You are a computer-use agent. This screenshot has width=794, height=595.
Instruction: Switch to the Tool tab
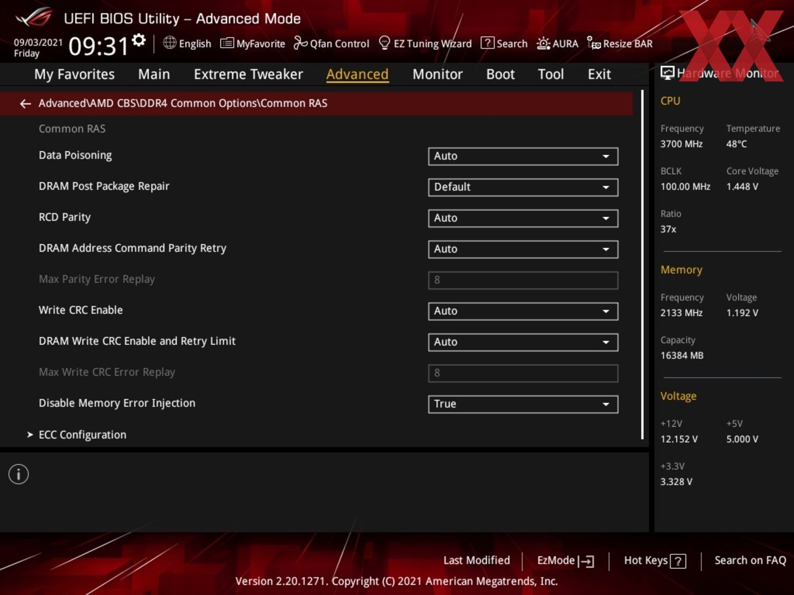[x=551, y=74]
